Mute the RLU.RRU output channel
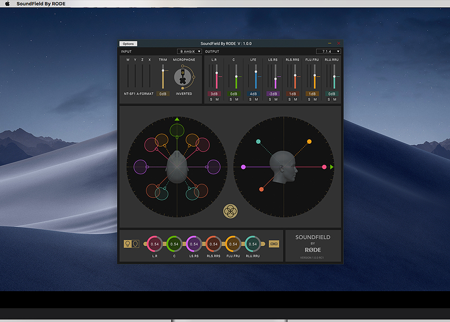This screenshot has width=450, height=322. pyautogui.click(x=334, y=99)
